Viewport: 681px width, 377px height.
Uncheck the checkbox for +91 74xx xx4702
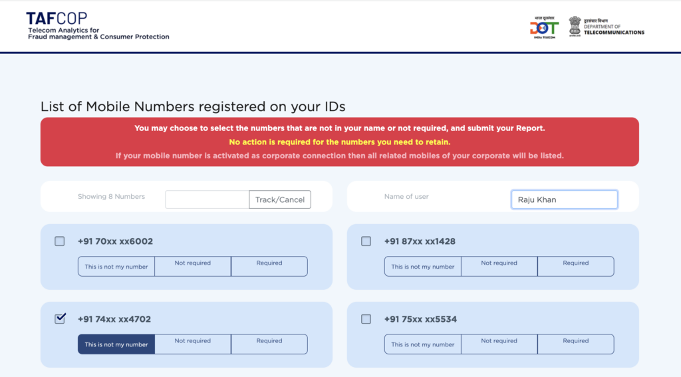[60, 318]
